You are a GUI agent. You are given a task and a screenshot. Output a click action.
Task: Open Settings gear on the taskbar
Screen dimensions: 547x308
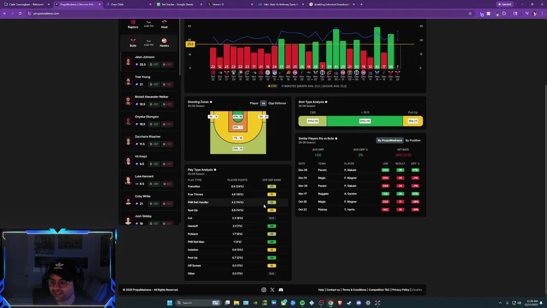point(368,303)
